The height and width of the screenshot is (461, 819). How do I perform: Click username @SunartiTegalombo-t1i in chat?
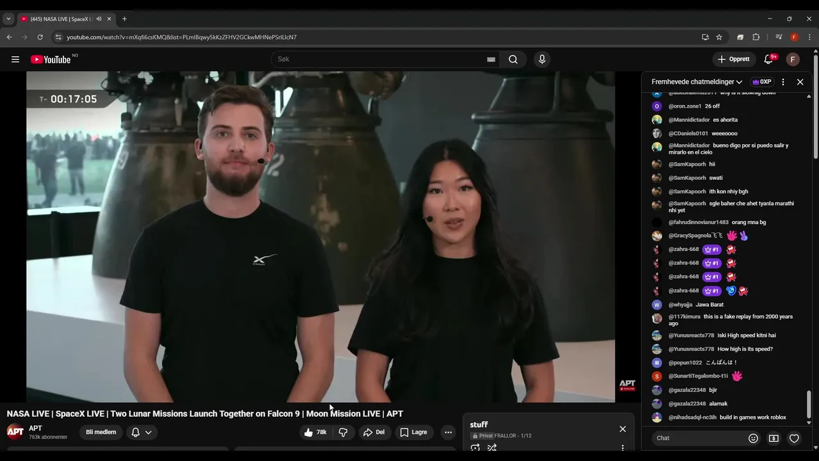[x=698, y=376]
